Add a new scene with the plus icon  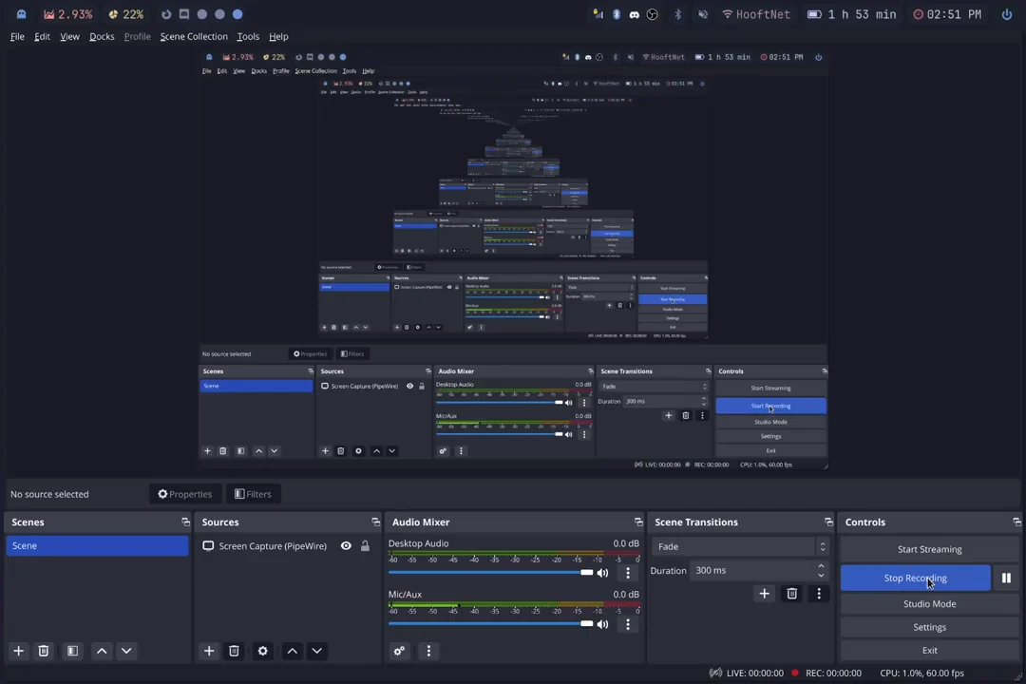click(18, 651)
